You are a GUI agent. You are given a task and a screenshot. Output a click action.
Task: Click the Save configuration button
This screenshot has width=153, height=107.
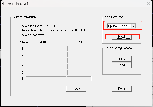coord(121,59)
